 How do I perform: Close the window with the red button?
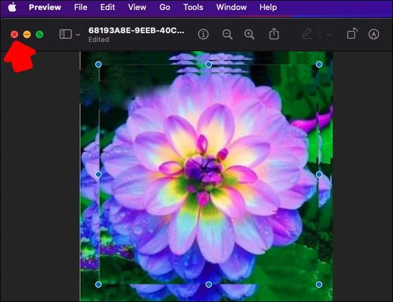pos(14,34)
